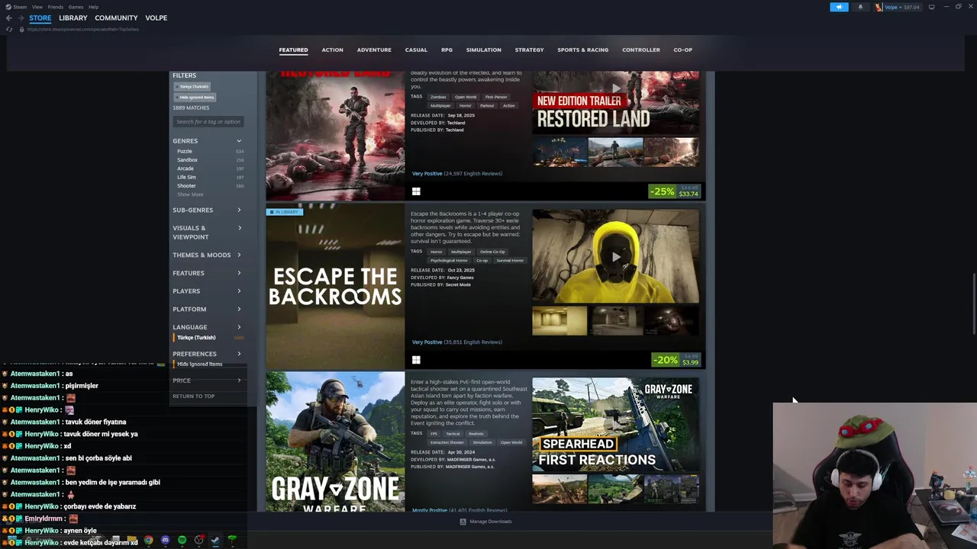Open the Library main tab
This screenshot has width=977, height=549.
coord(73,18)
